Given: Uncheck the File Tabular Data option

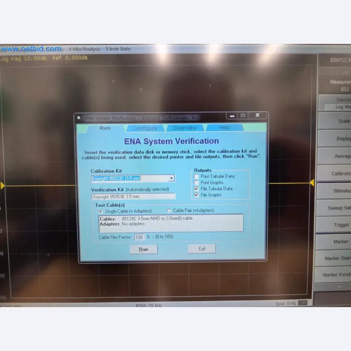Looking at the screenshot, I should coord(197,188).
